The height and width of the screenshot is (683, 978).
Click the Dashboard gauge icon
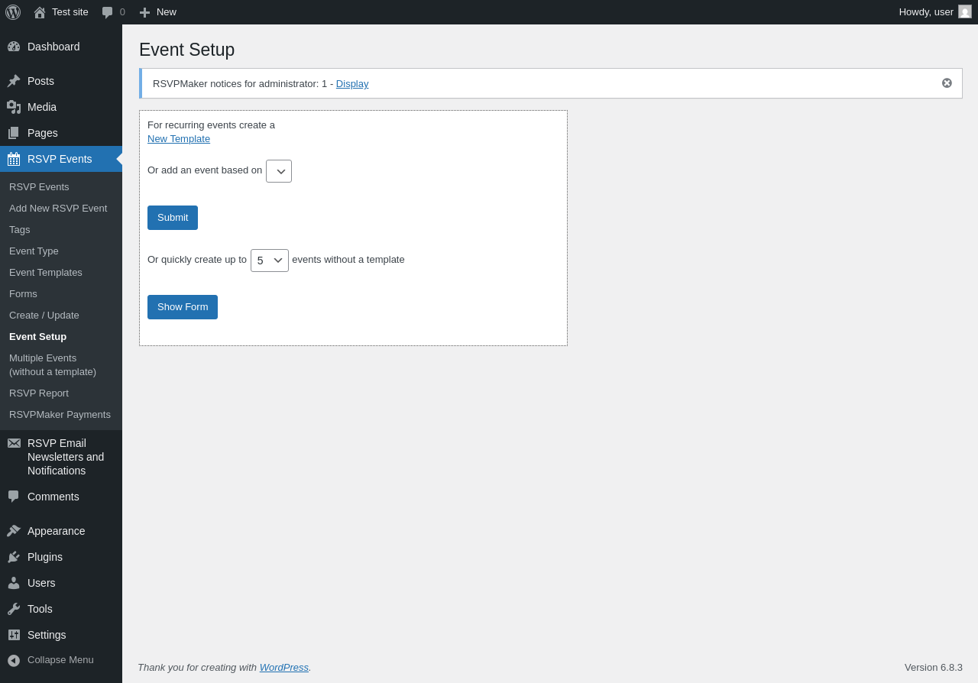pyautogui.click(x=14, y=47)
